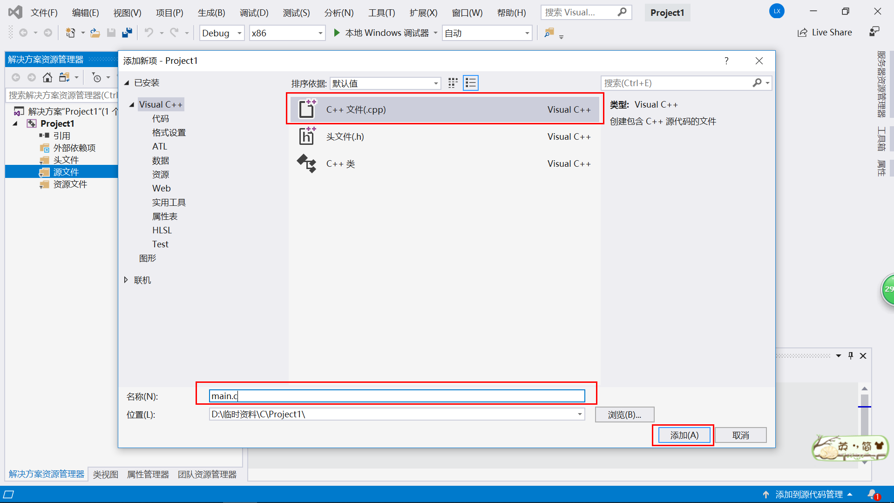894x503 pixels.
Task: Click the Open File folder icon
Action: (x=95, y=33)
